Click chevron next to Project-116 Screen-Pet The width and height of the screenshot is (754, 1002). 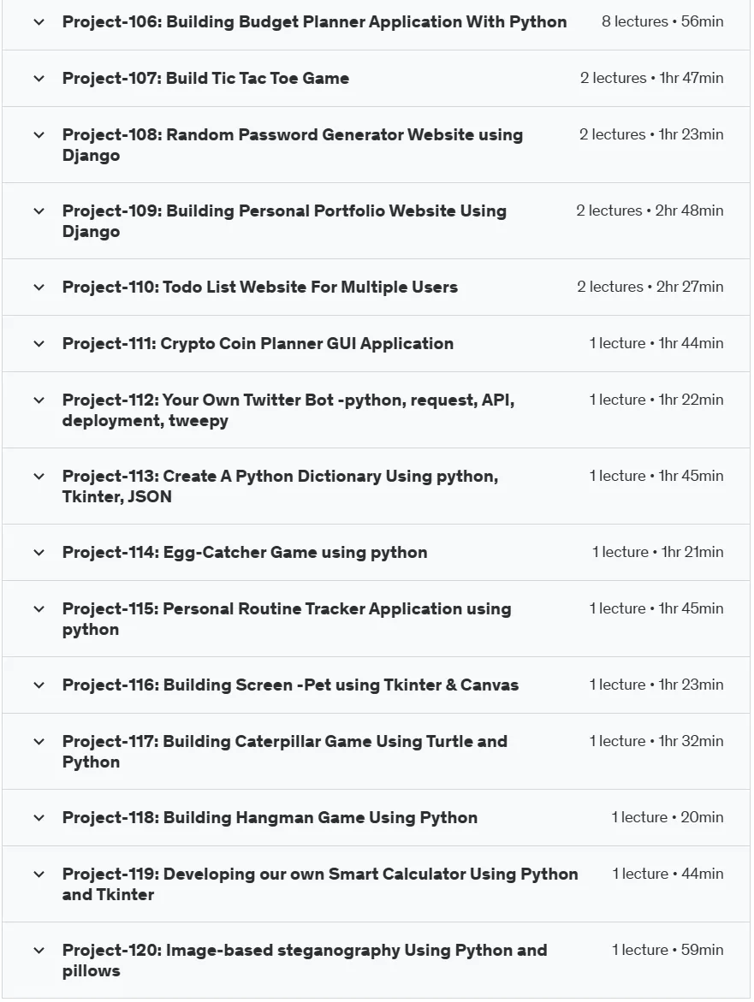[x=39, y=685]
